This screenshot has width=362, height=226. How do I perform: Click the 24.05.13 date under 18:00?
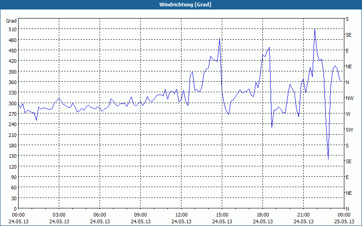click(x=263, y=221)
